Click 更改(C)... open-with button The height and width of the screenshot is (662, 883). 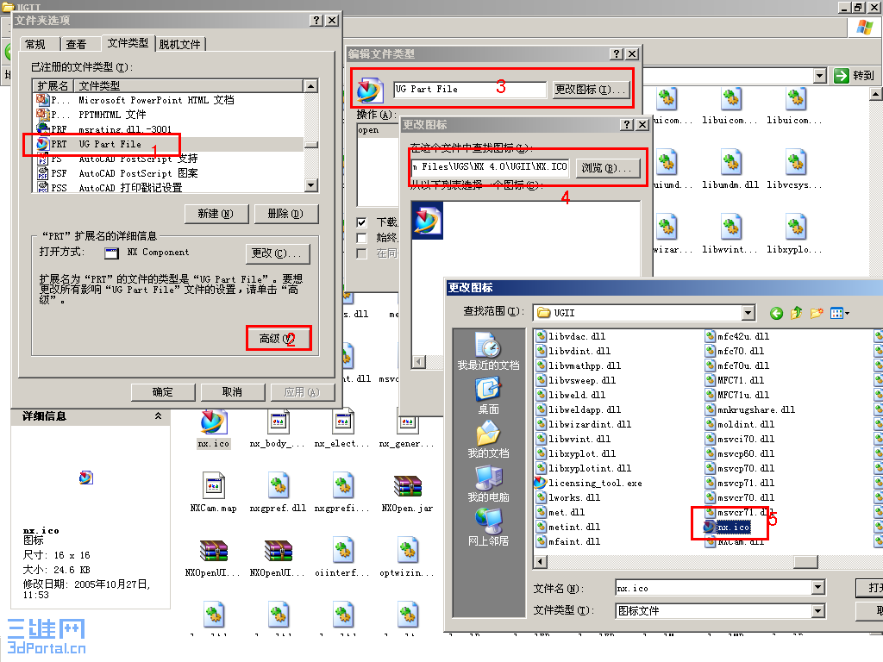pos(277,253)
